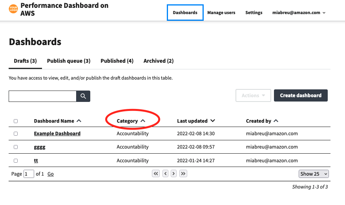Click the page number input box
This screenshot has height=205, width=345.
[x=29, y=174]
